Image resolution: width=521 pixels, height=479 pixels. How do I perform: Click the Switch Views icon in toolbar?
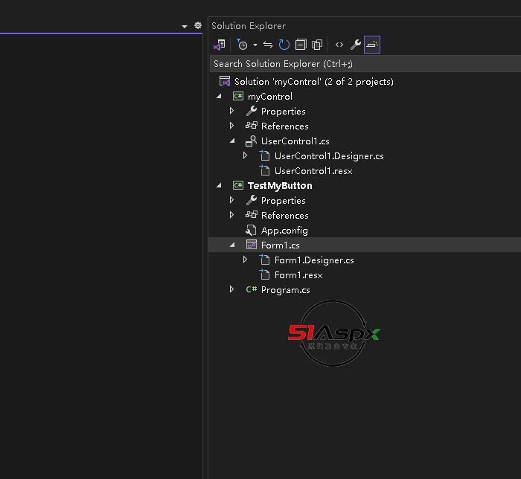tap(219, 45)
